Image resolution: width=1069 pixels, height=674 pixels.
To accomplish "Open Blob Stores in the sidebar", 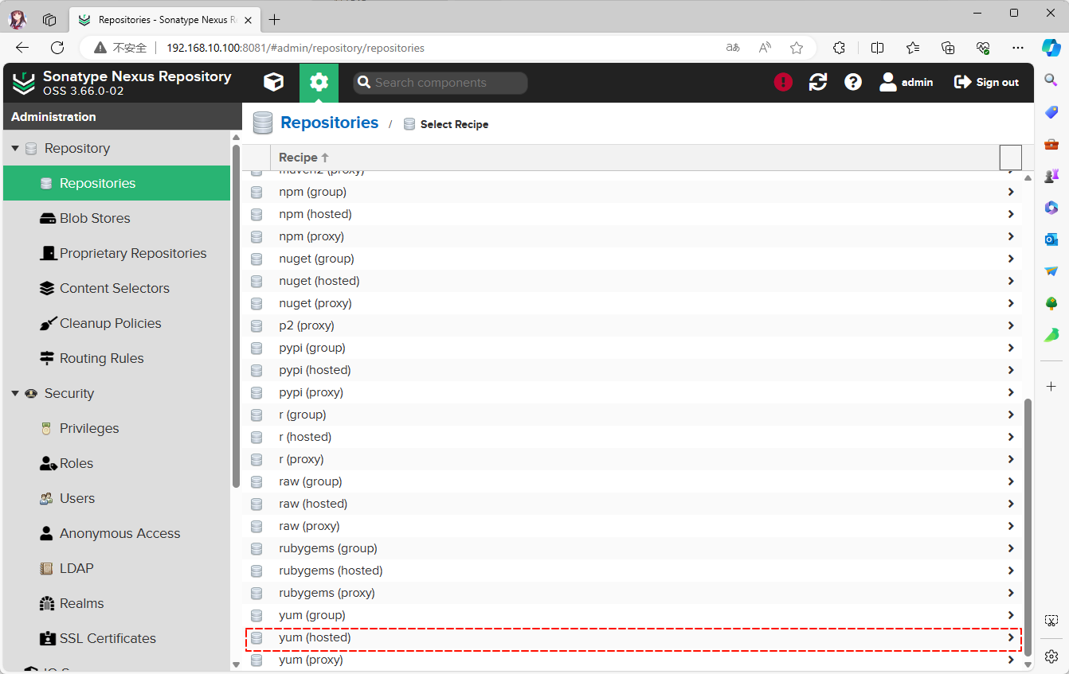I will pos(94,218).
